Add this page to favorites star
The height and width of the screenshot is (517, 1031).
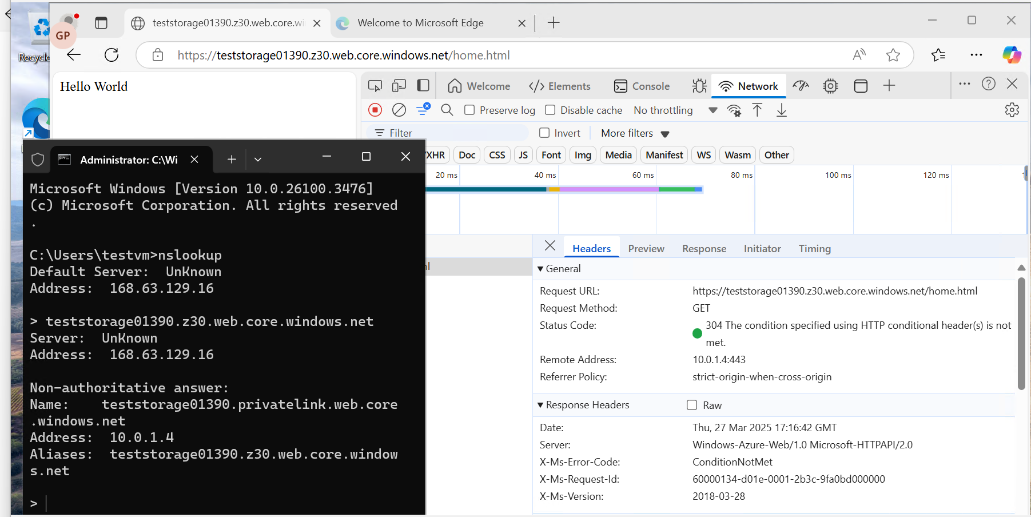pos(893,55)
